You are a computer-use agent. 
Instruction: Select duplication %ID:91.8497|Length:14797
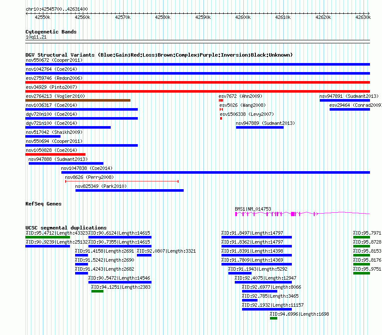coord(252,233)
